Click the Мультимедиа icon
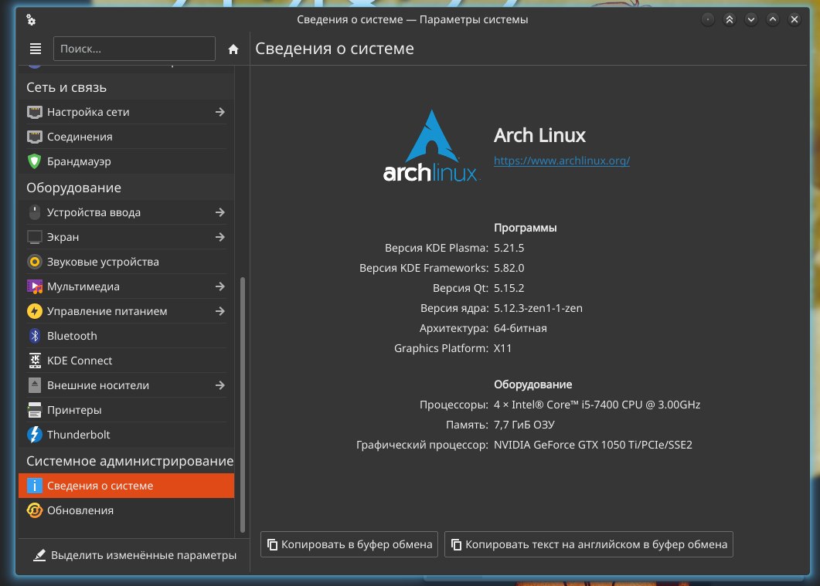This screenshot has height=586, width=820. click(35, 286)
